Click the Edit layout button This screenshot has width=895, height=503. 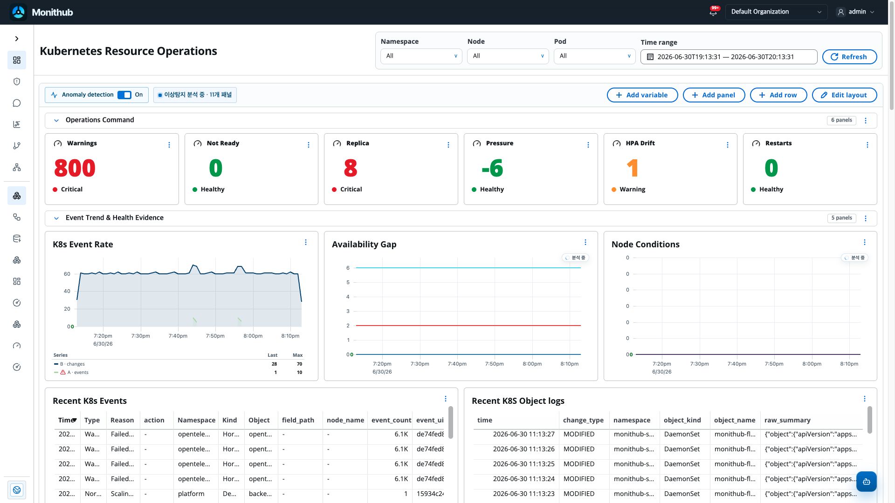coord(844,95)
